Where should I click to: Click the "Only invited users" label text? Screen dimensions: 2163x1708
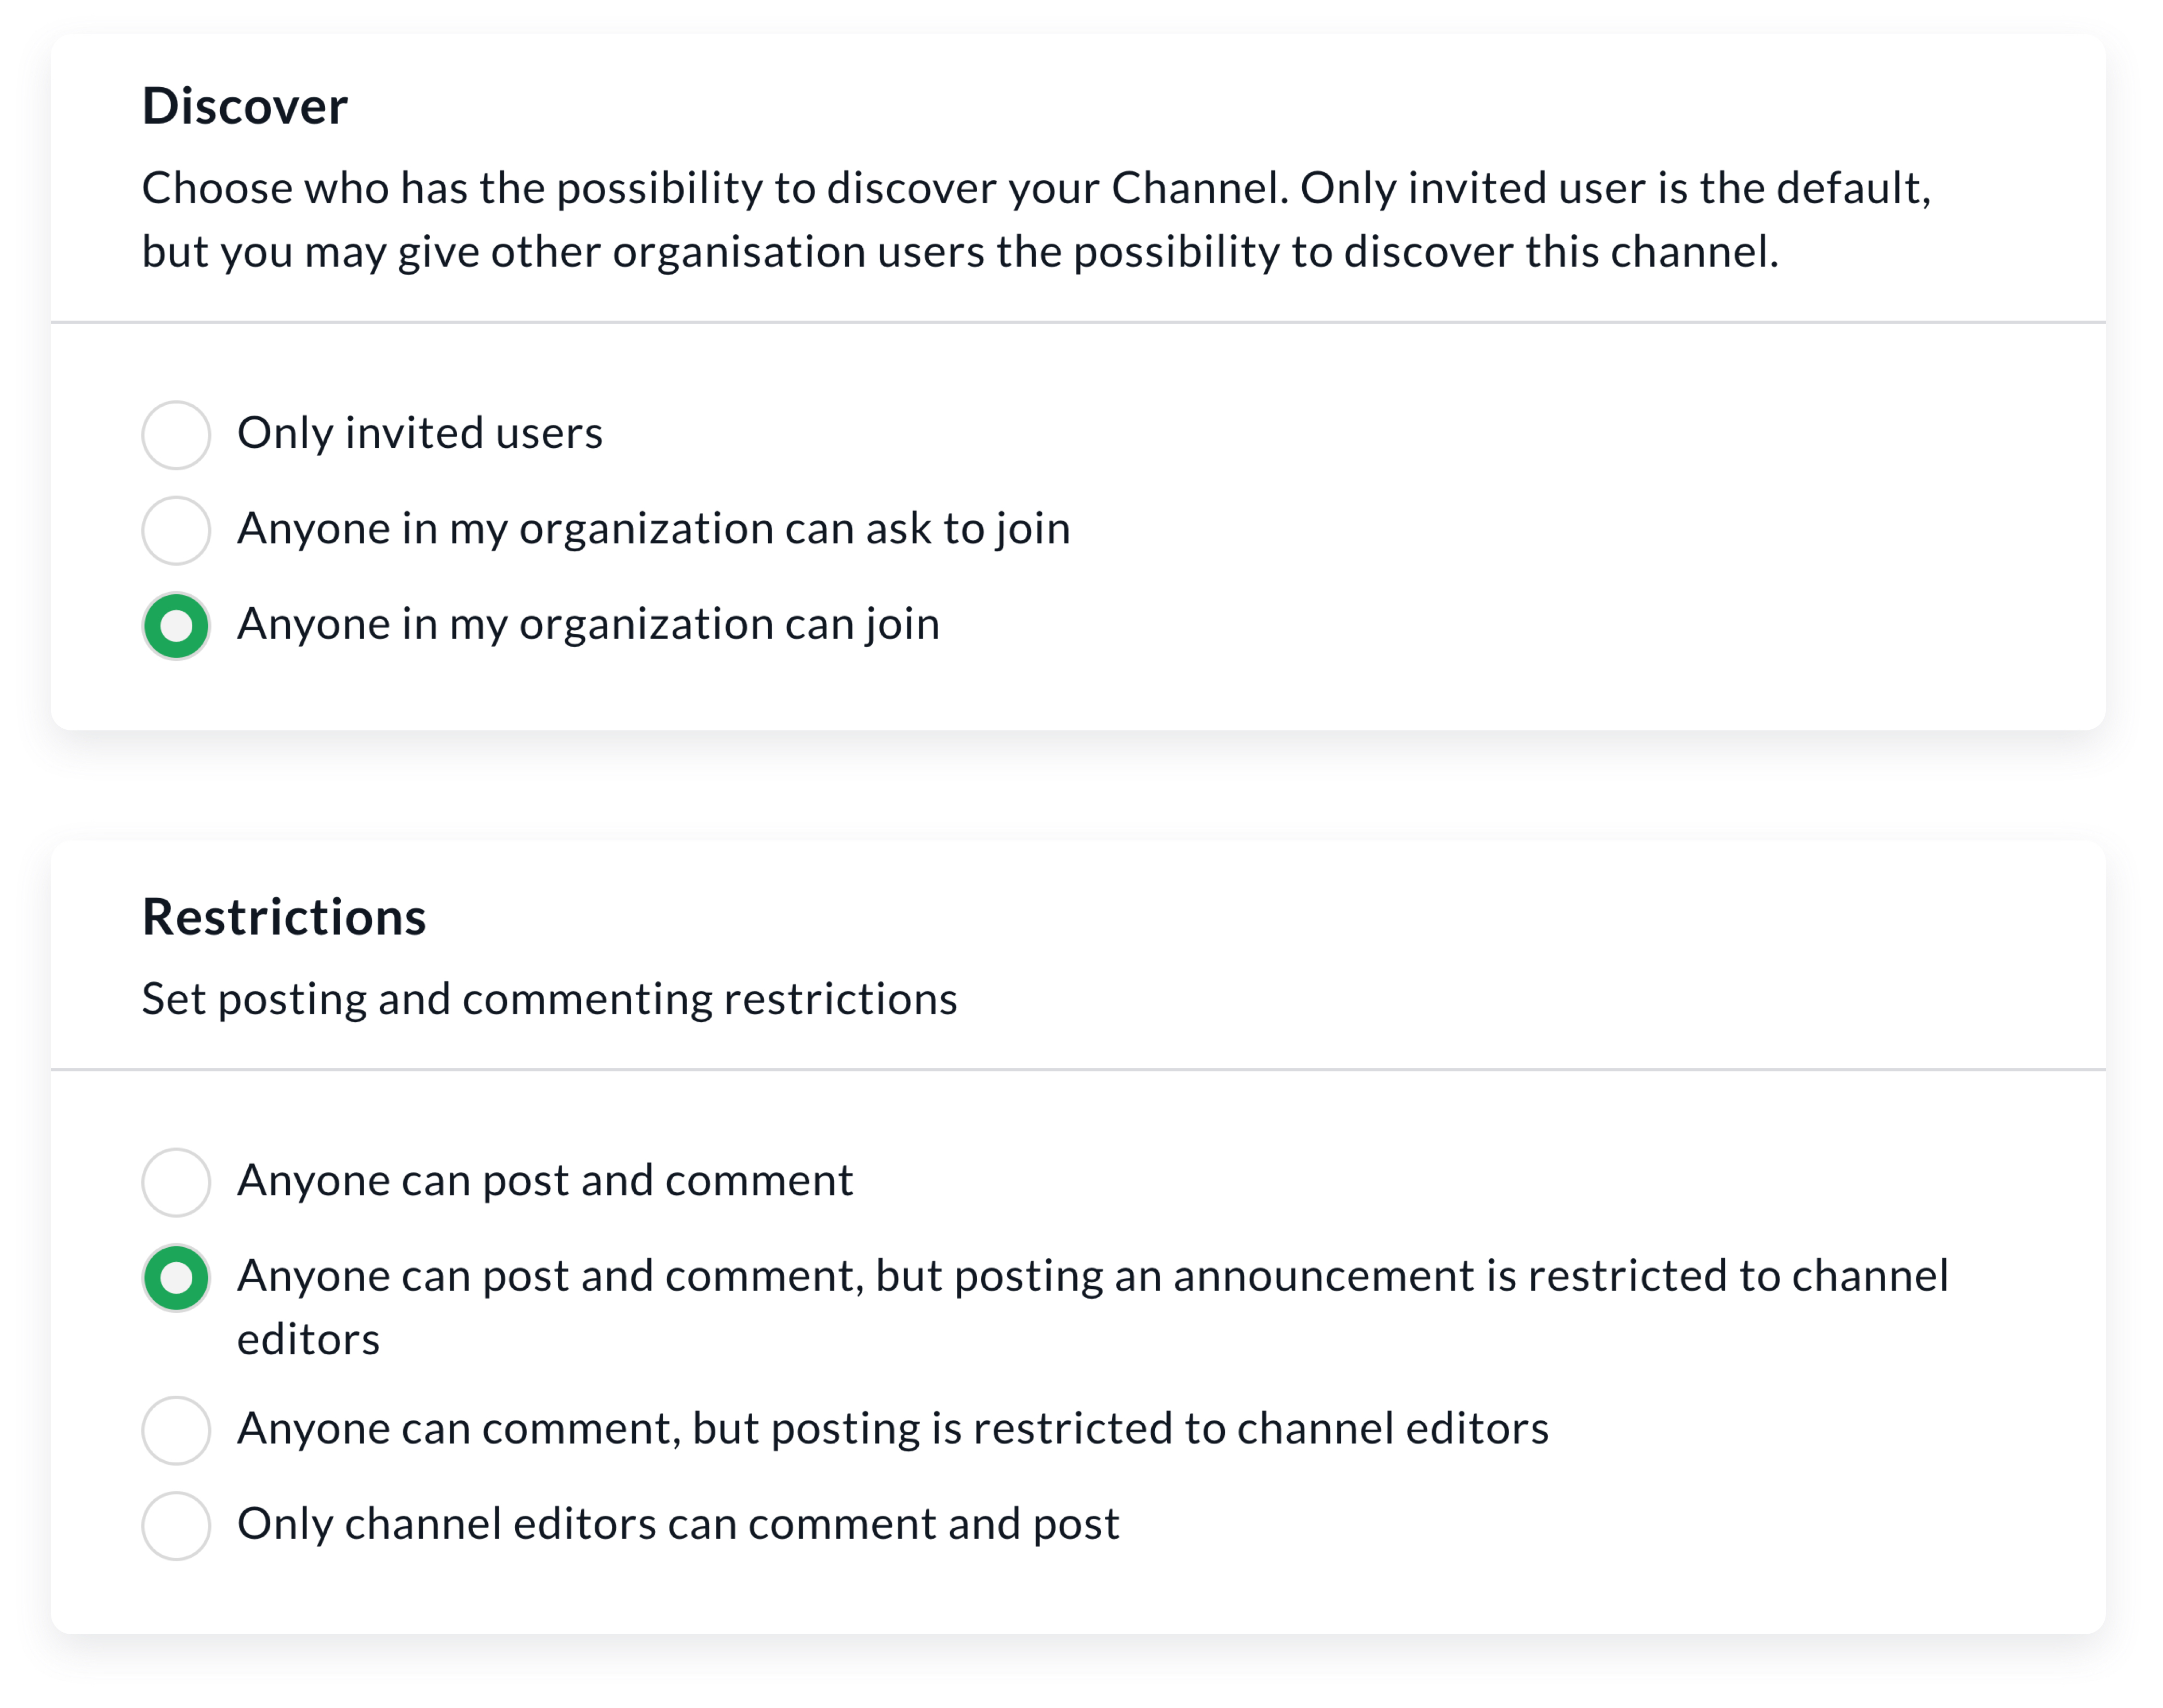pyautogui.click(x=420, y=434)
